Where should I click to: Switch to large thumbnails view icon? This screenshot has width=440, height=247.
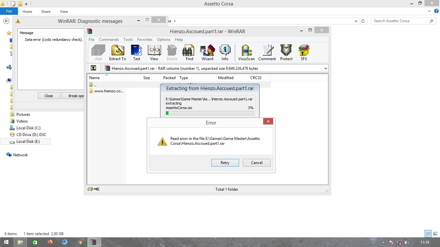point(435,234)
